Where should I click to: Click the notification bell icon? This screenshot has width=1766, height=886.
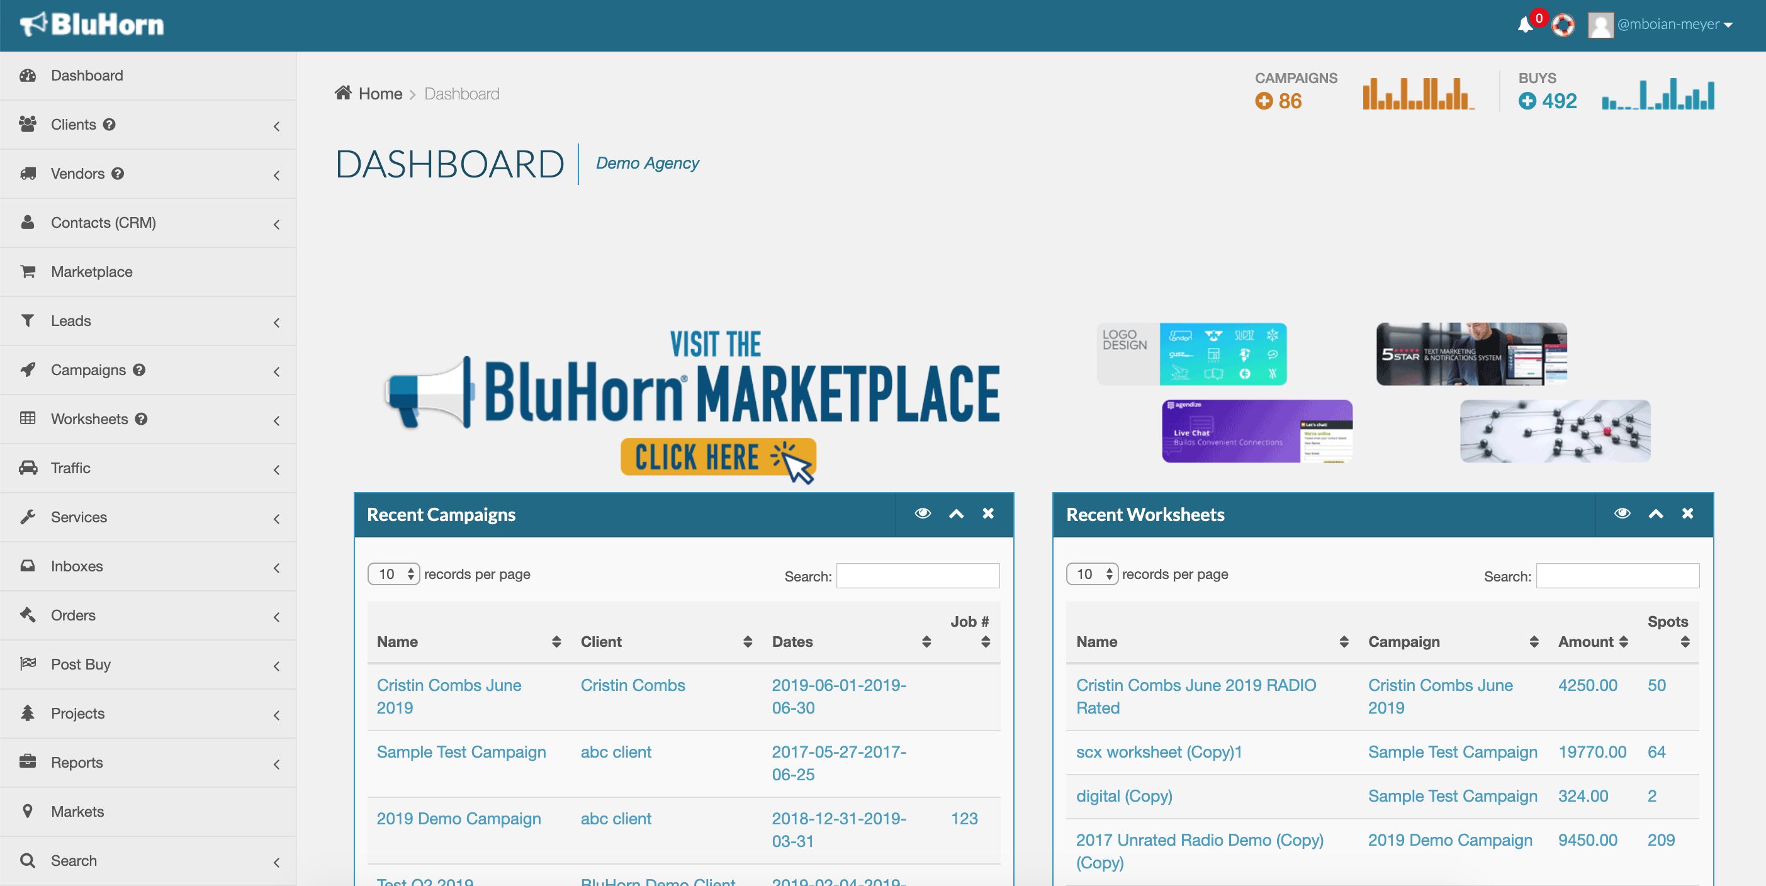coord(1525,25)
